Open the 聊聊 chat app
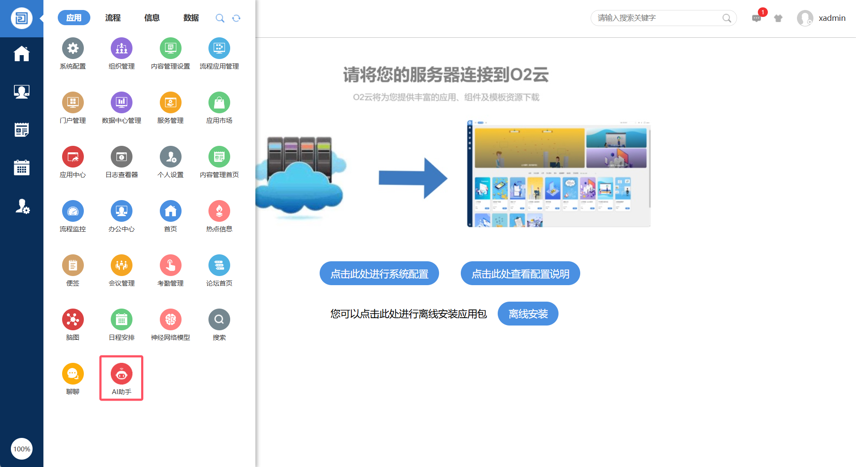The height and width of the screenshot is (467, 856). (x=73, y=374)
